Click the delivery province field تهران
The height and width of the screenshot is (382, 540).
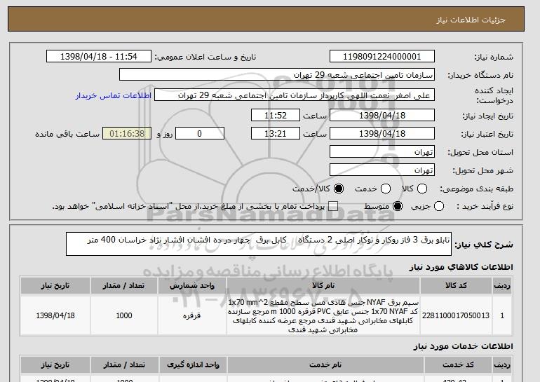pyautogui.click(x=382, y=152)
